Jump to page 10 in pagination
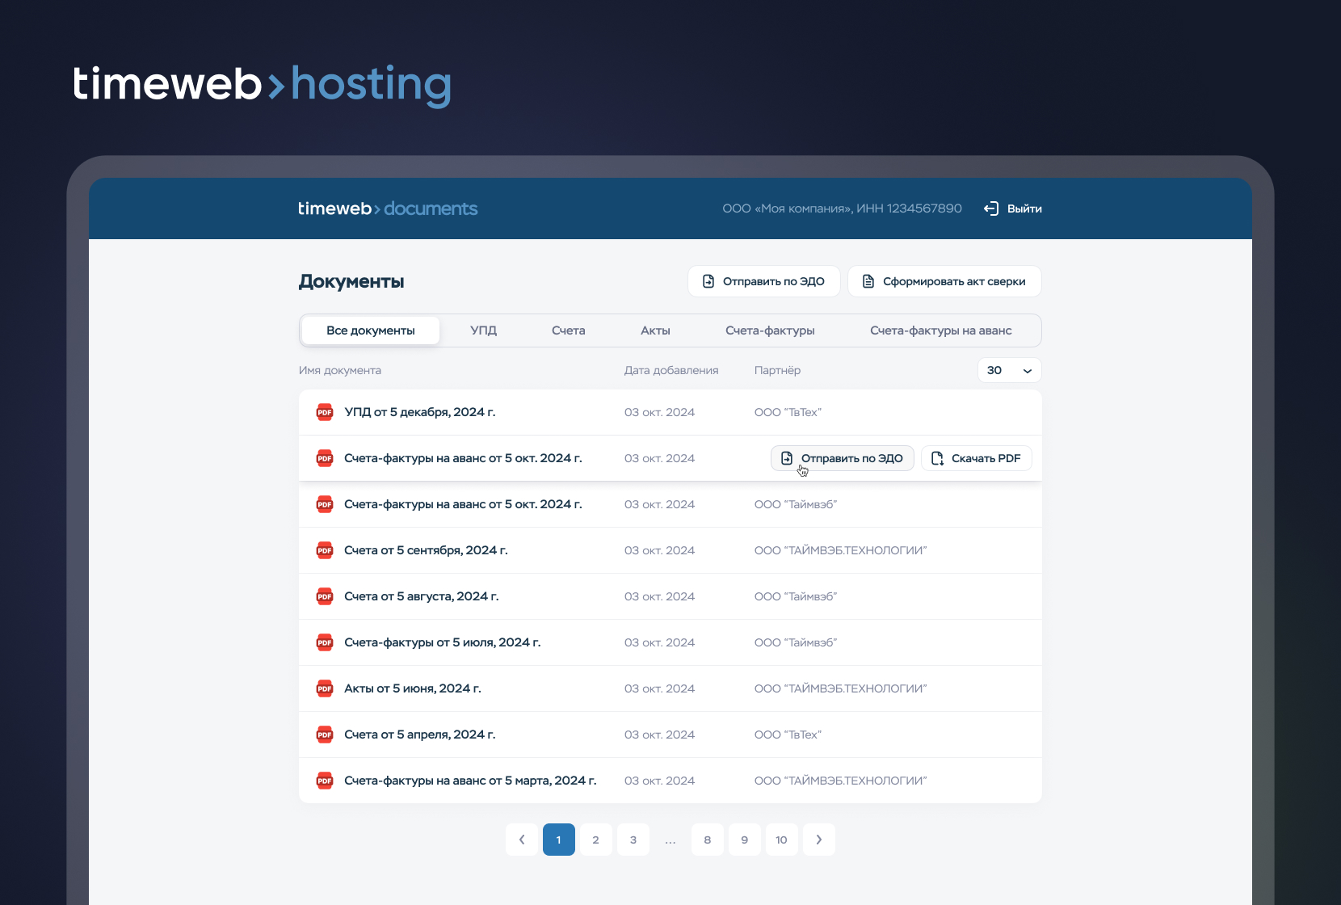Viewport: 1341px width, 905px height. point(781,840)
